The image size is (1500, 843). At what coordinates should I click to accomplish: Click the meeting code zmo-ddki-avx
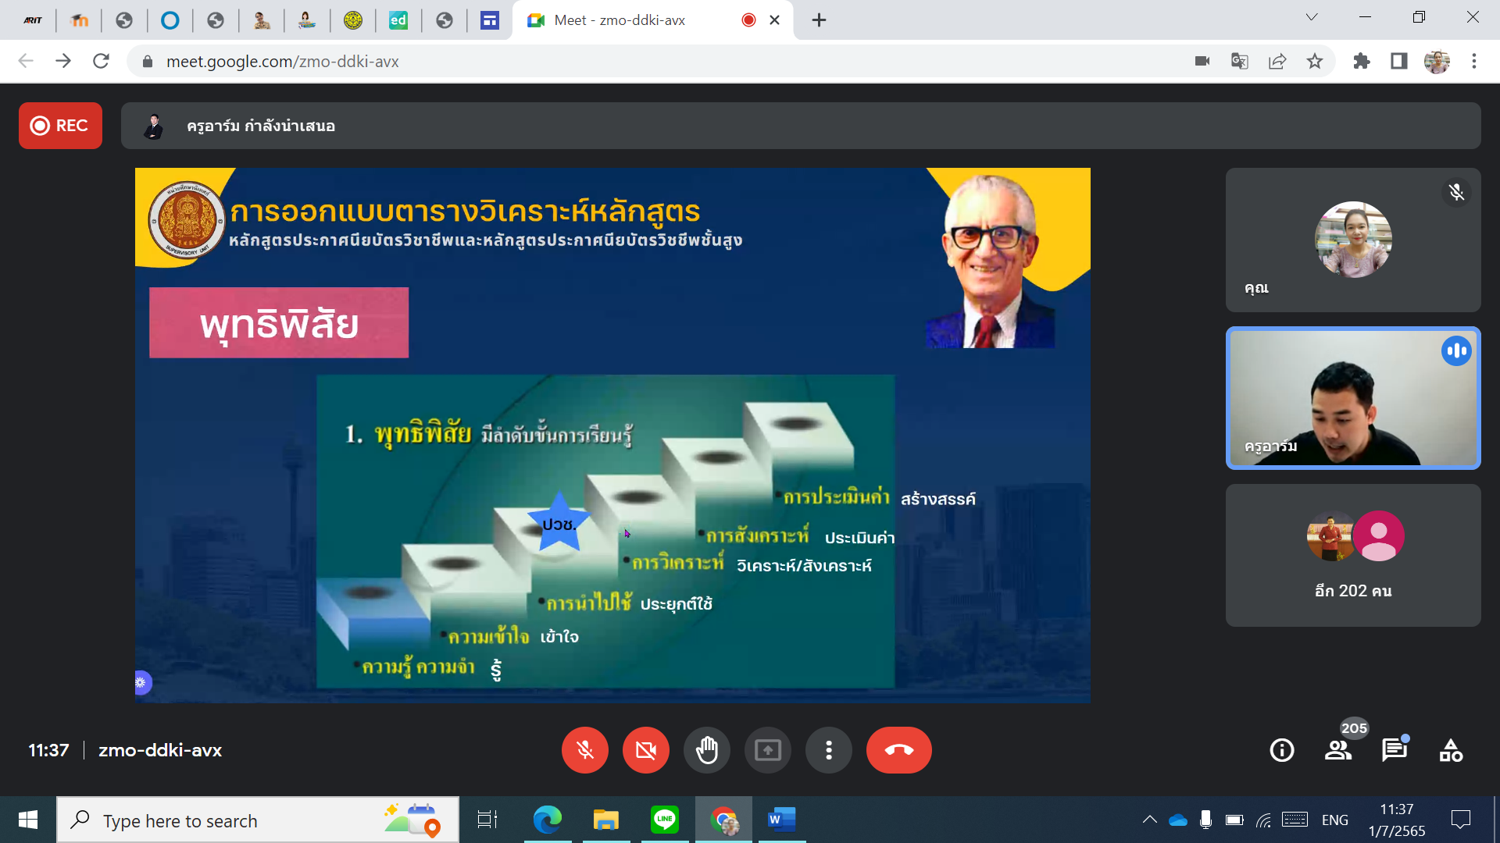(x=160, y=750)
